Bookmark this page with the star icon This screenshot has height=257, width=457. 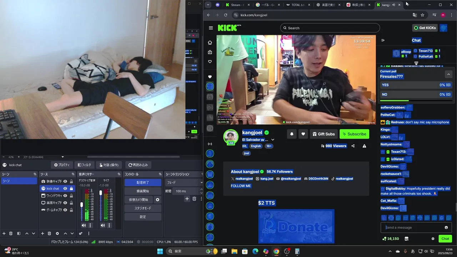(422, 15)
